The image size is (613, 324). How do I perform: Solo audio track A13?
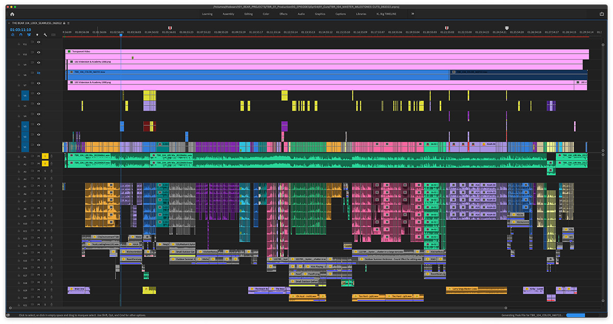[45, 246]
